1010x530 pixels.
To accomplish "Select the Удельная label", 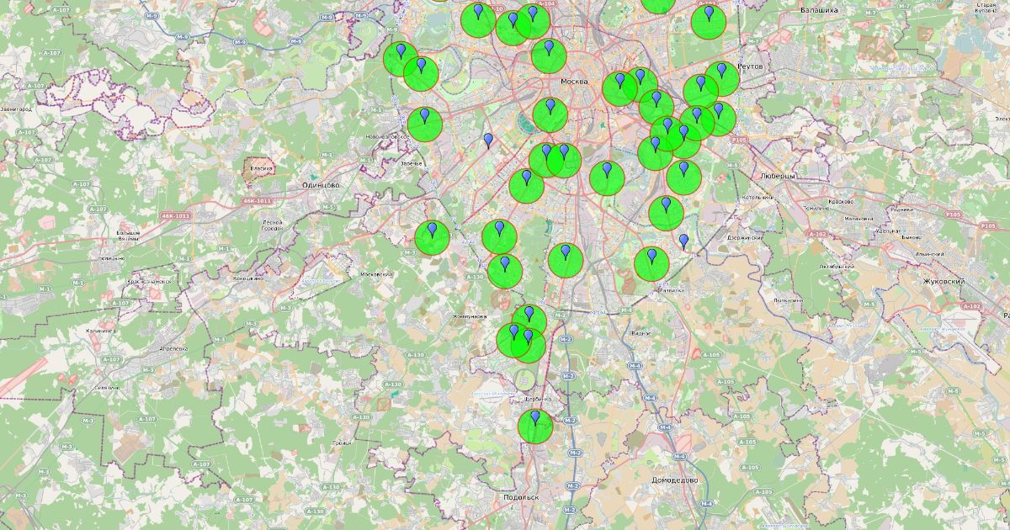I will [x=888, y=230].
